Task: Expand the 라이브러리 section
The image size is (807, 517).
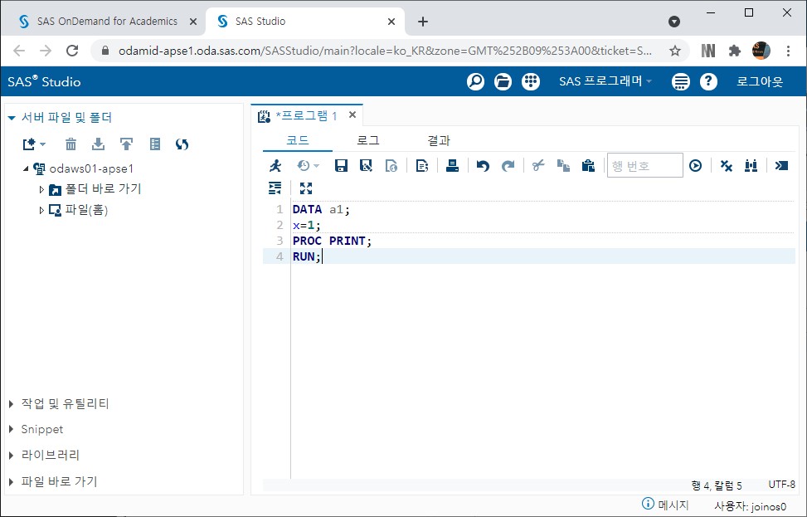Action: click(11, 456)
